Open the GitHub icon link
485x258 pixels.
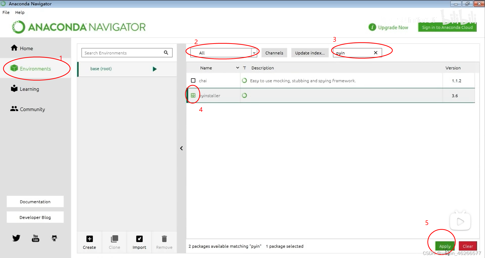pos(54,238)
